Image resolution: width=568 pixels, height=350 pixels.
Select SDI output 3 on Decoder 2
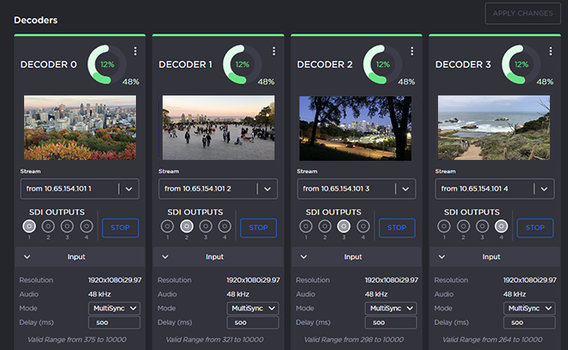[x=344, y=225]
